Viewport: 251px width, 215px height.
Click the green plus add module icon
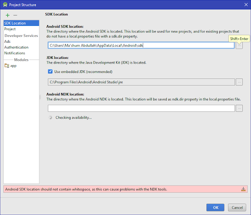click(7, 15)
